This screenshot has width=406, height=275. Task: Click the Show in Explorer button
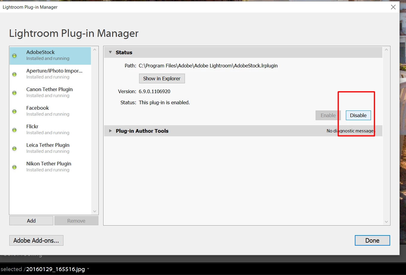point(162,78)
